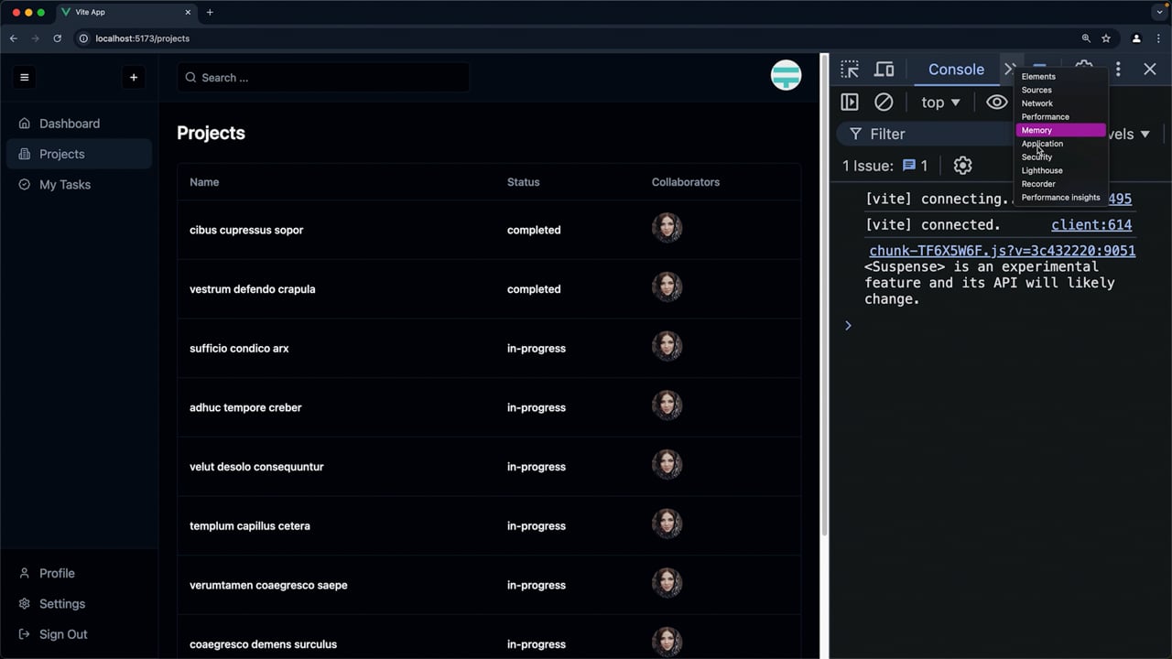Click the project search input field
Image resolution: width=1172 pixels, height=659 pixels.
[323, 78]
